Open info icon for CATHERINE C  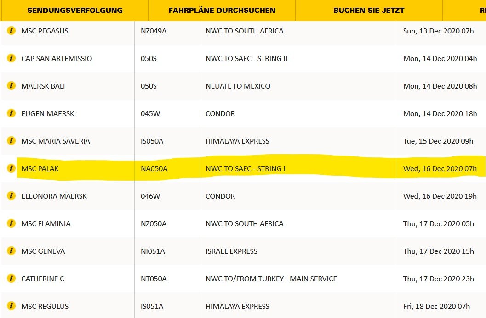click(11, 279)
